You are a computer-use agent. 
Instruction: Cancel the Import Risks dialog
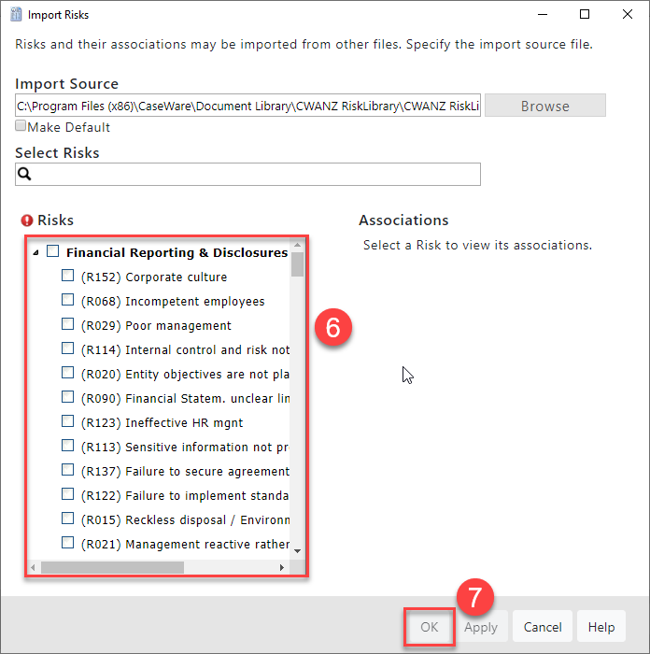click(543, 627)
